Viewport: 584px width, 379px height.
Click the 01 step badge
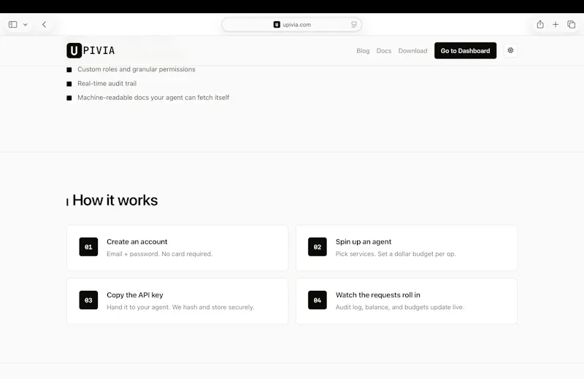pos(88,247)
